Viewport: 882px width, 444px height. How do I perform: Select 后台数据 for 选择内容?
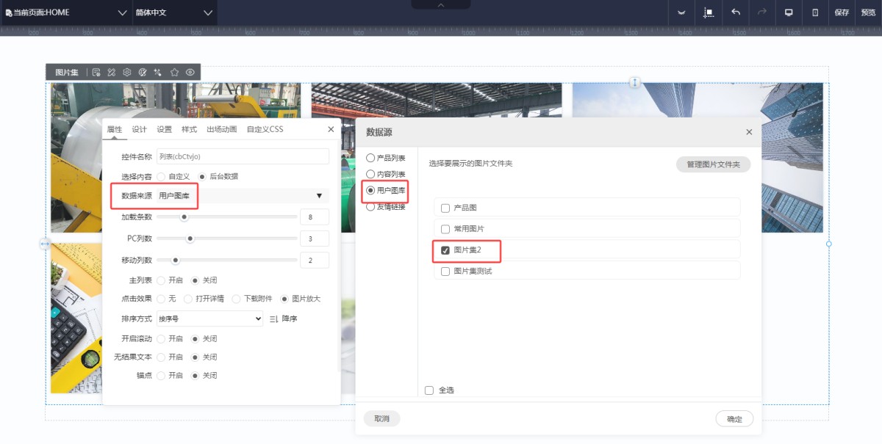202,177
